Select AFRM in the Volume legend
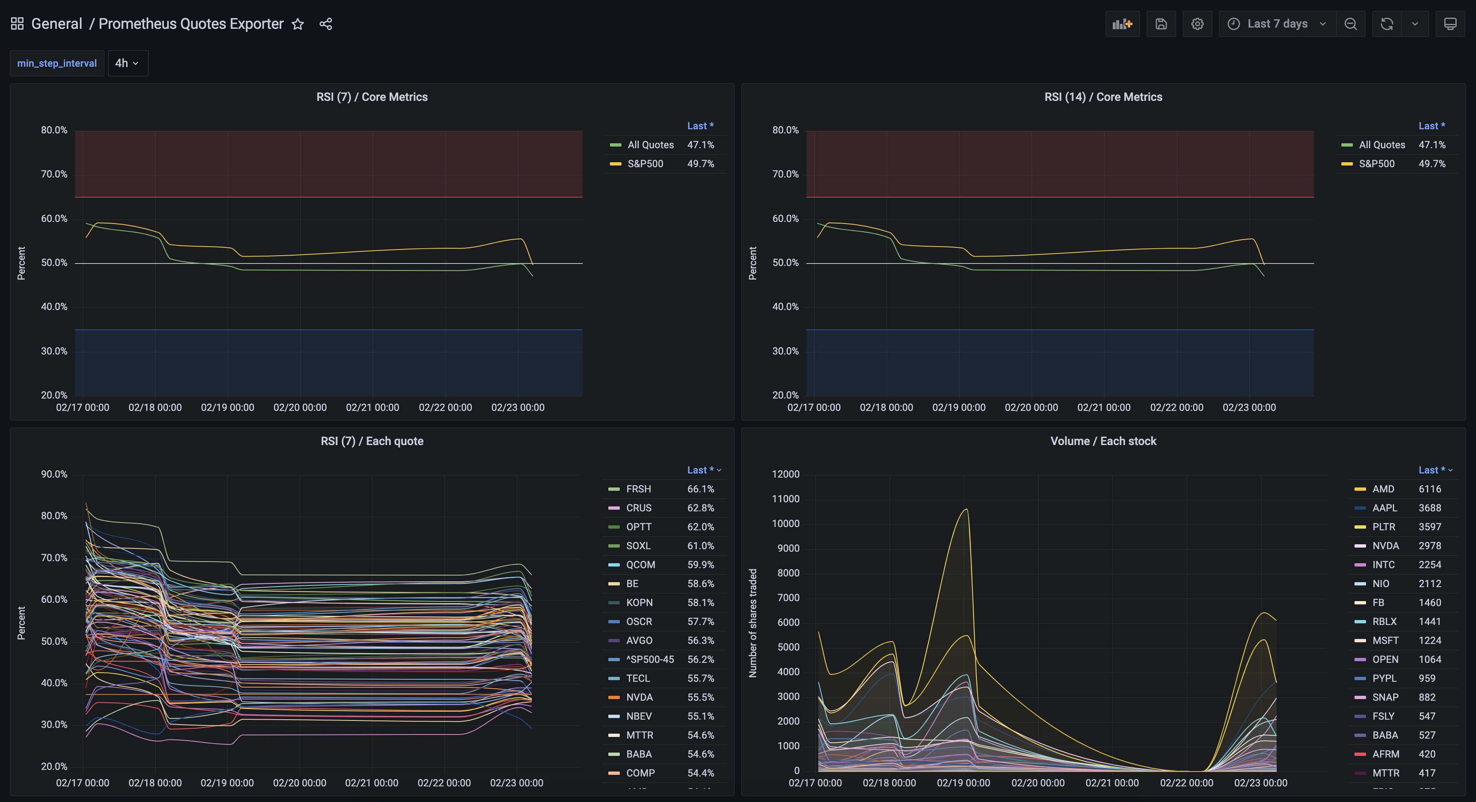Screen dimensions: 1476x802 pos(1385,754)
